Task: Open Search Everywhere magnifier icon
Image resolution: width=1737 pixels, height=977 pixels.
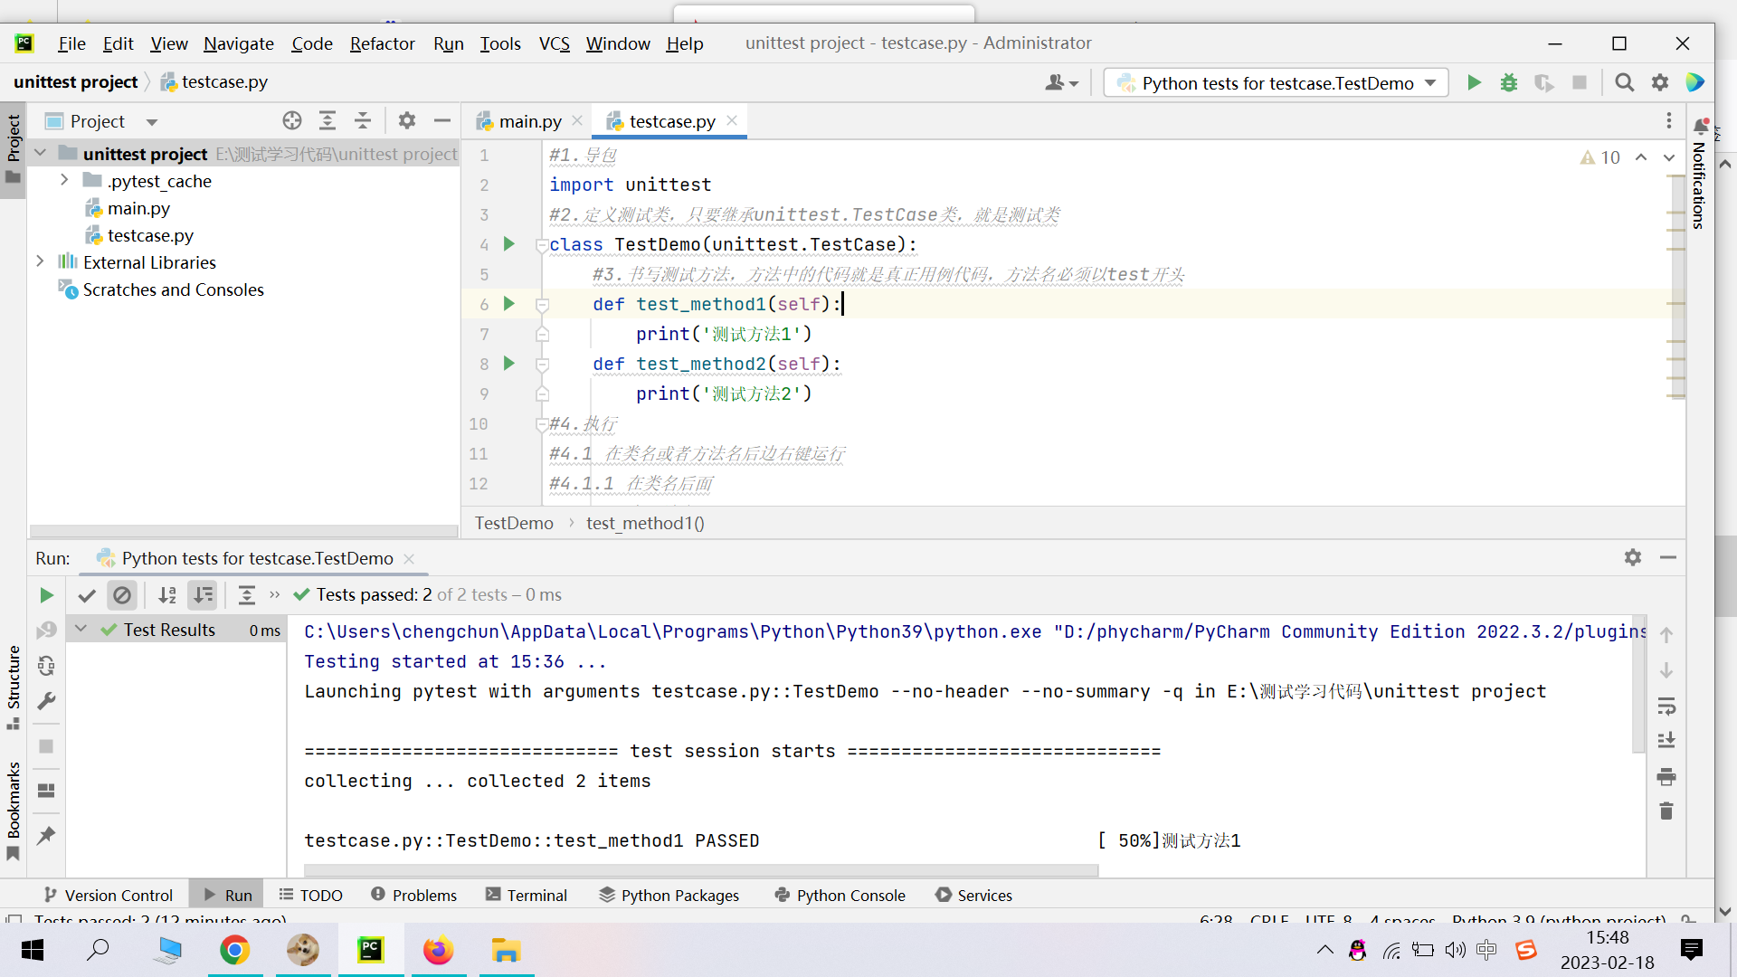Action: (1624, 83)
